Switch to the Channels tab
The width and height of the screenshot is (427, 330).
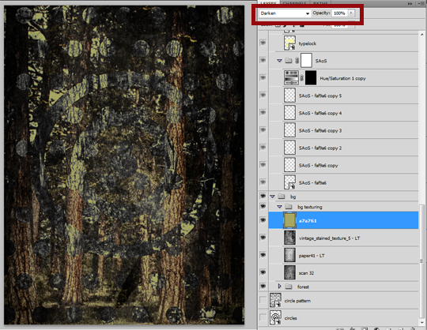coord(296,3)
